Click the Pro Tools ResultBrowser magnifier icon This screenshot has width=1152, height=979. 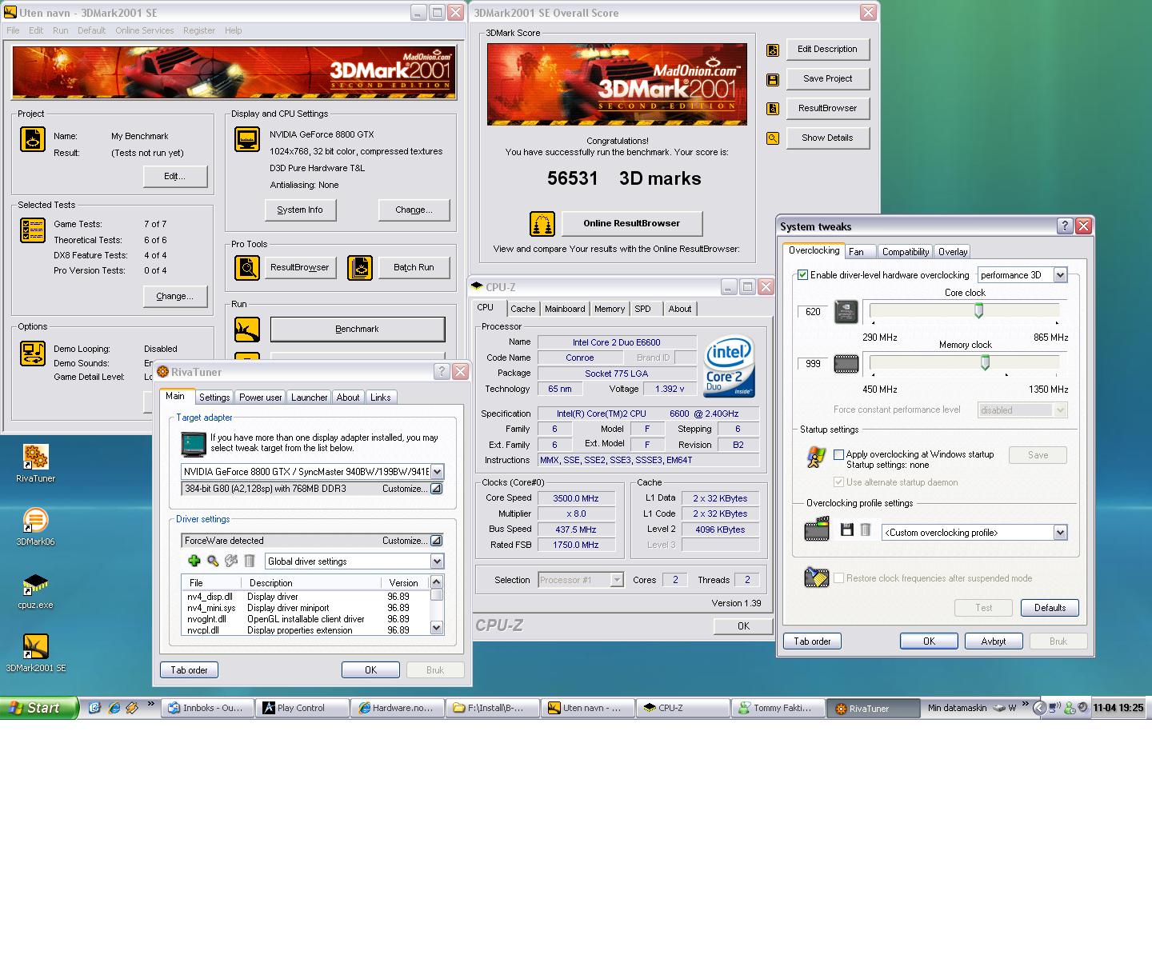pyautogui.click(x=247, y=268)
